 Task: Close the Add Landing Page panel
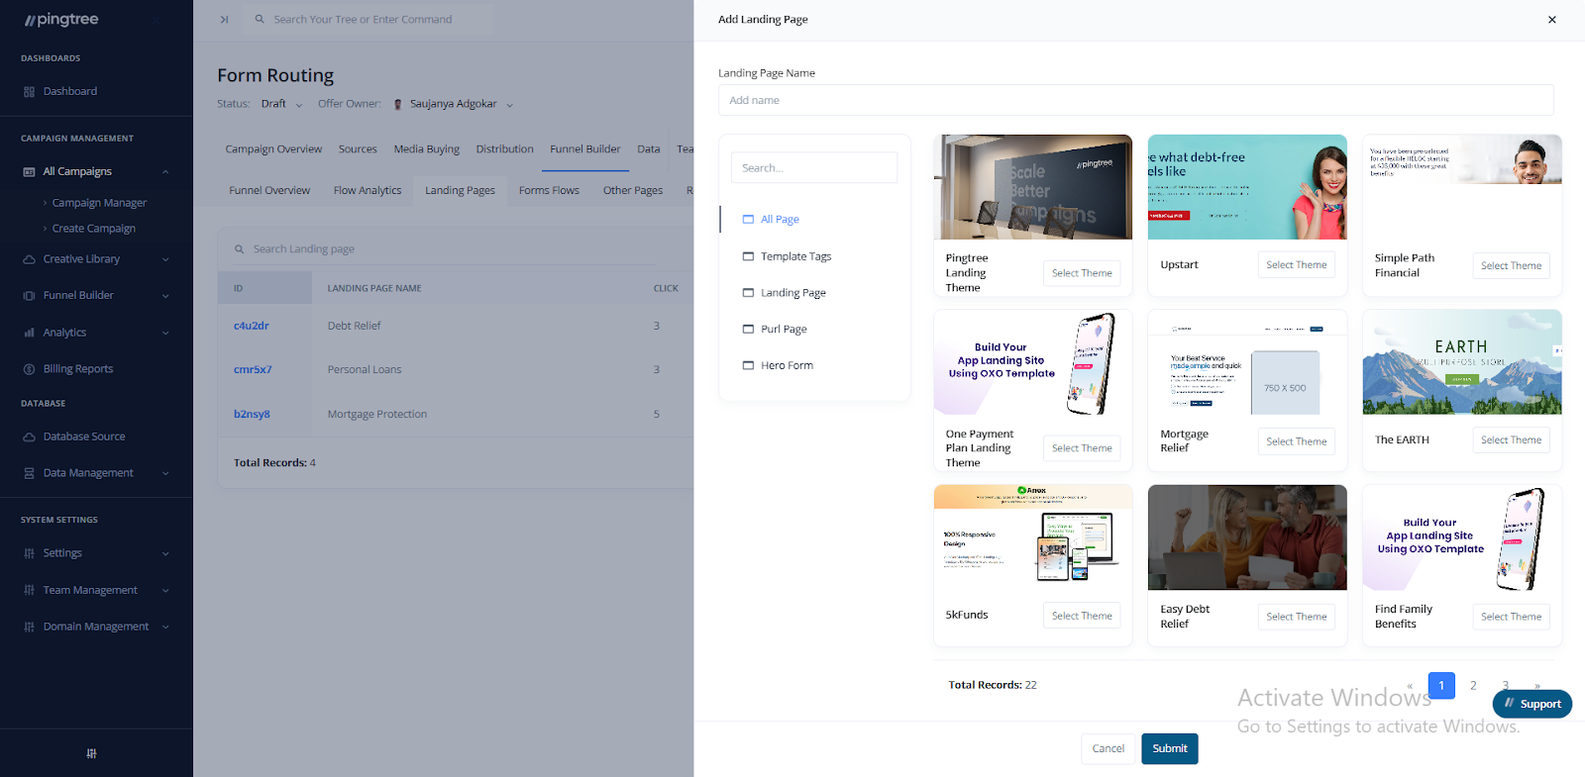pyautogui.click(x=1551, y=20)
